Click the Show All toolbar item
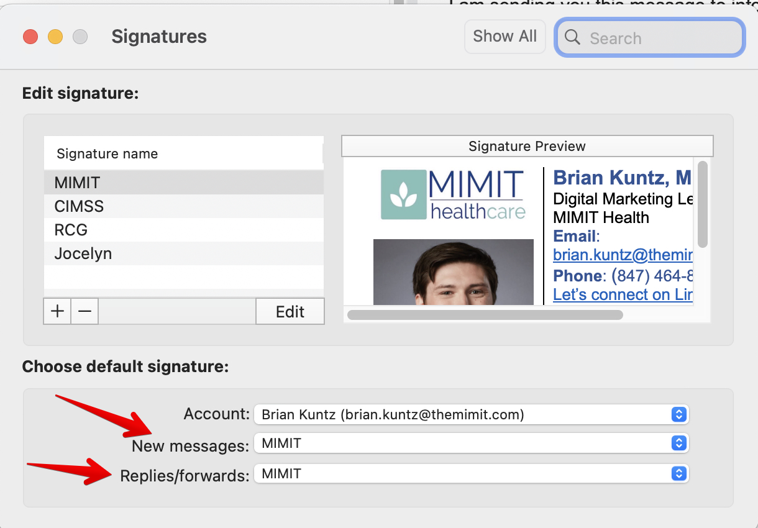 point(505,36)
